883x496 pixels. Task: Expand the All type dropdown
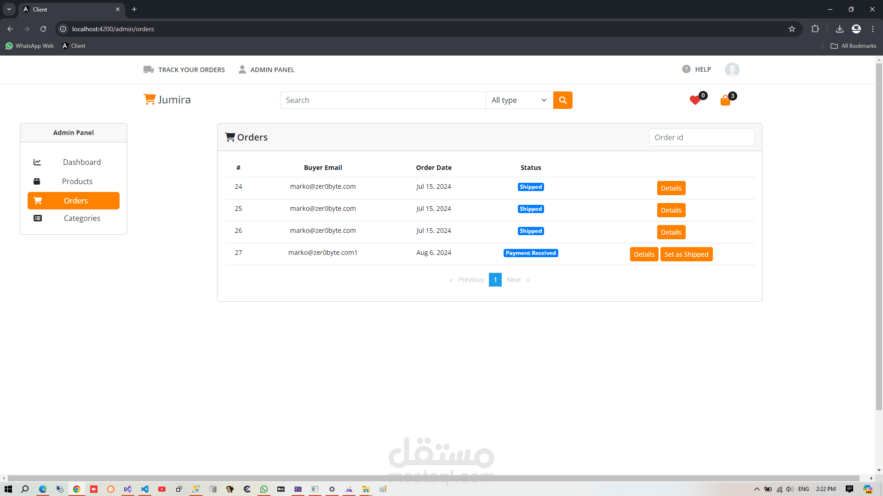[519, 100]
